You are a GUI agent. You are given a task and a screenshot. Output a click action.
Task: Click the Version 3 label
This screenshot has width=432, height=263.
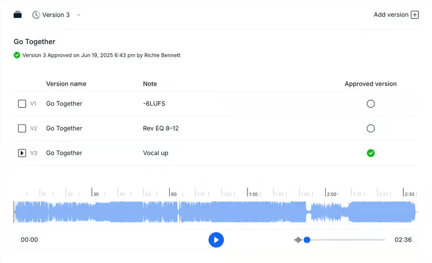pos(56,15)
